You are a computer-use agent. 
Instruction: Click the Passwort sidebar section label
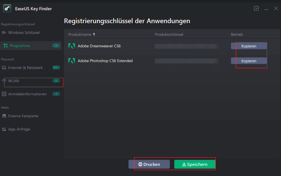coord(7,59)
